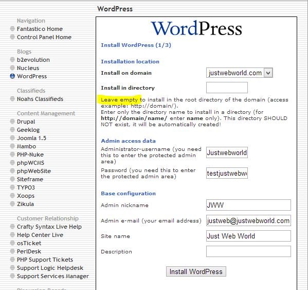The width and height of the screenshot is (308, 290).
Task: Click the Administrator-username field
Action: (227, 152)
